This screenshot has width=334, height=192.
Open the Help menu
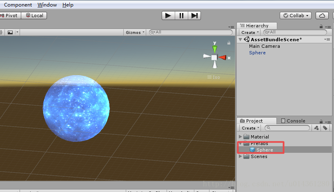(68, 4)
